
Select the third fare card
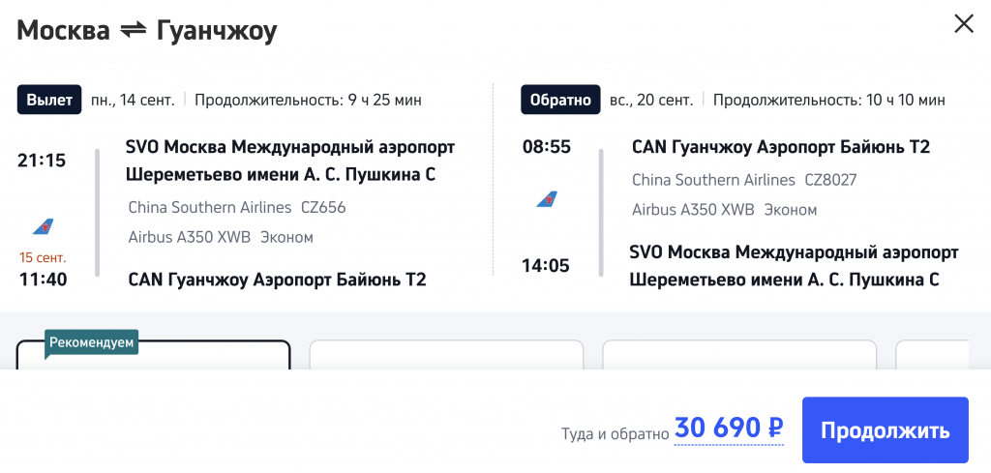coord(739,355)
